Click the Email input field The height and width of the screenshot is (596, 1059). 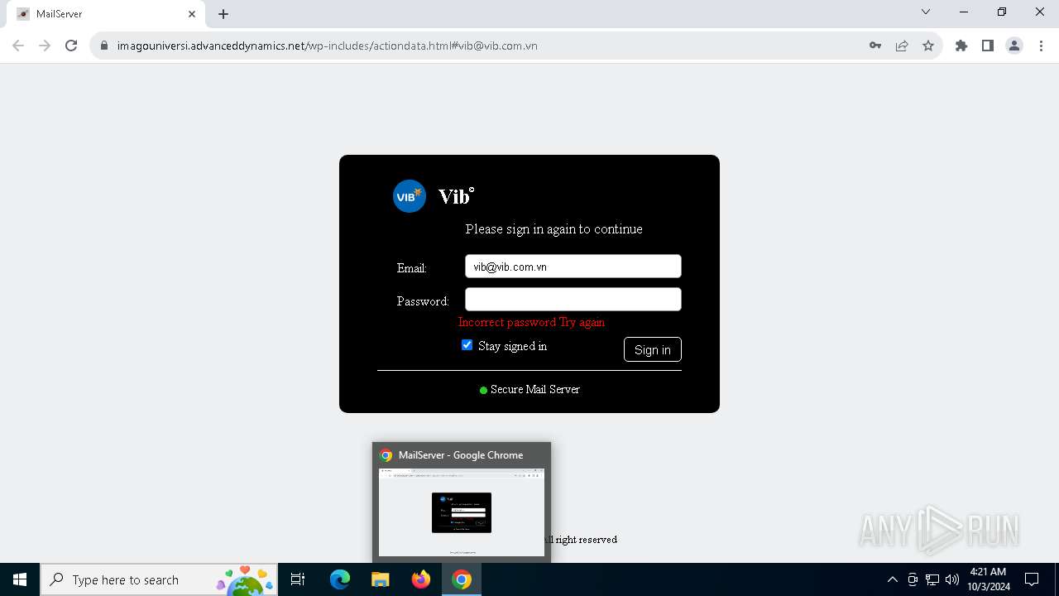click(x=573, y=267)
